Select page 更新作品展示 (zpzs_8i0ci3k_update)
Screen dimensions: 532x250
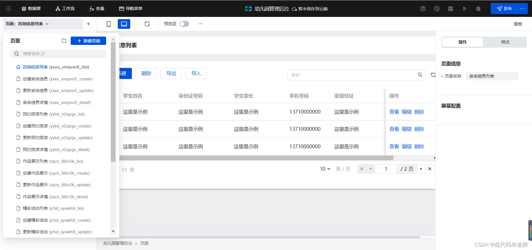pos(56,185)
